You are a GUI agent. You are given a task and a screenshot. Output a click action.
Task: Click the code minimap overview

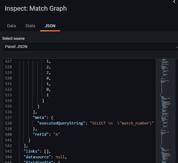point(166,111)
